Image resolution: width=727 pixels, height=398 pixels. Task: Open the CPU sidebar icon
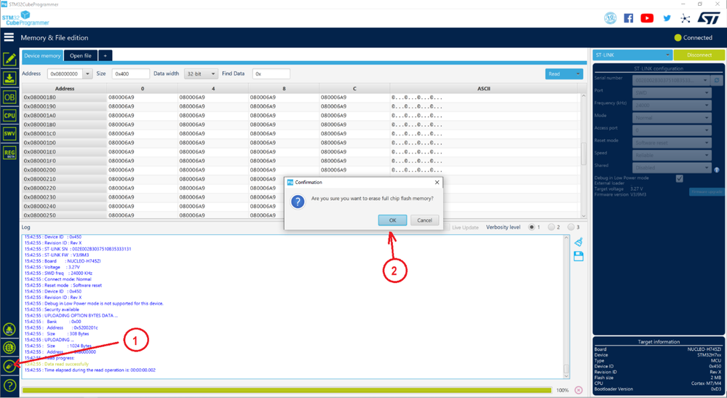[x=9, y=116]
